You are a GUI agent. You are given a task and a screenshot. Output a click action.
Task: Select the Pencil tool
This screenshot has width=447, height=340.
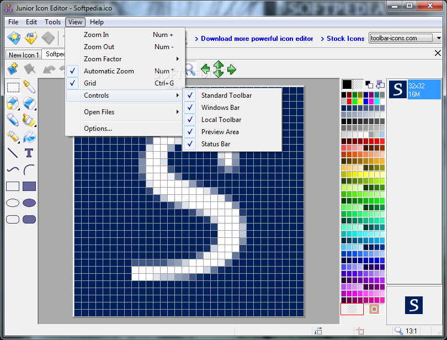coord(13,120)
